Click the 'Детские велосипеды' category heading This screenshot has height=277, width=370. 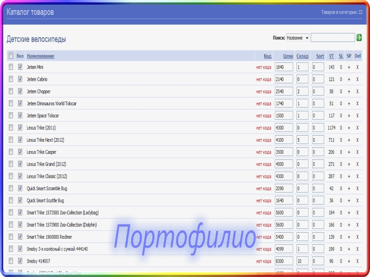pyautogui.click(x=36, y=39)
